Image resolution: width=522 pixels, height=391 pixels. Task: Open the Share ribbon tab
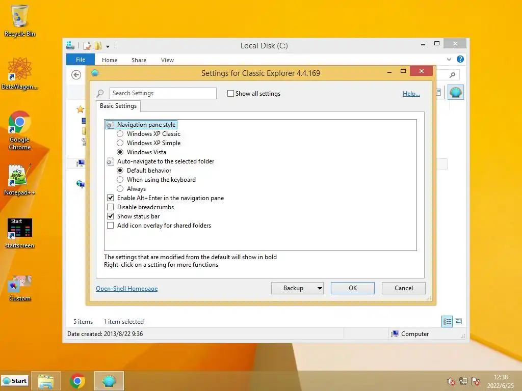click(139, 60)
